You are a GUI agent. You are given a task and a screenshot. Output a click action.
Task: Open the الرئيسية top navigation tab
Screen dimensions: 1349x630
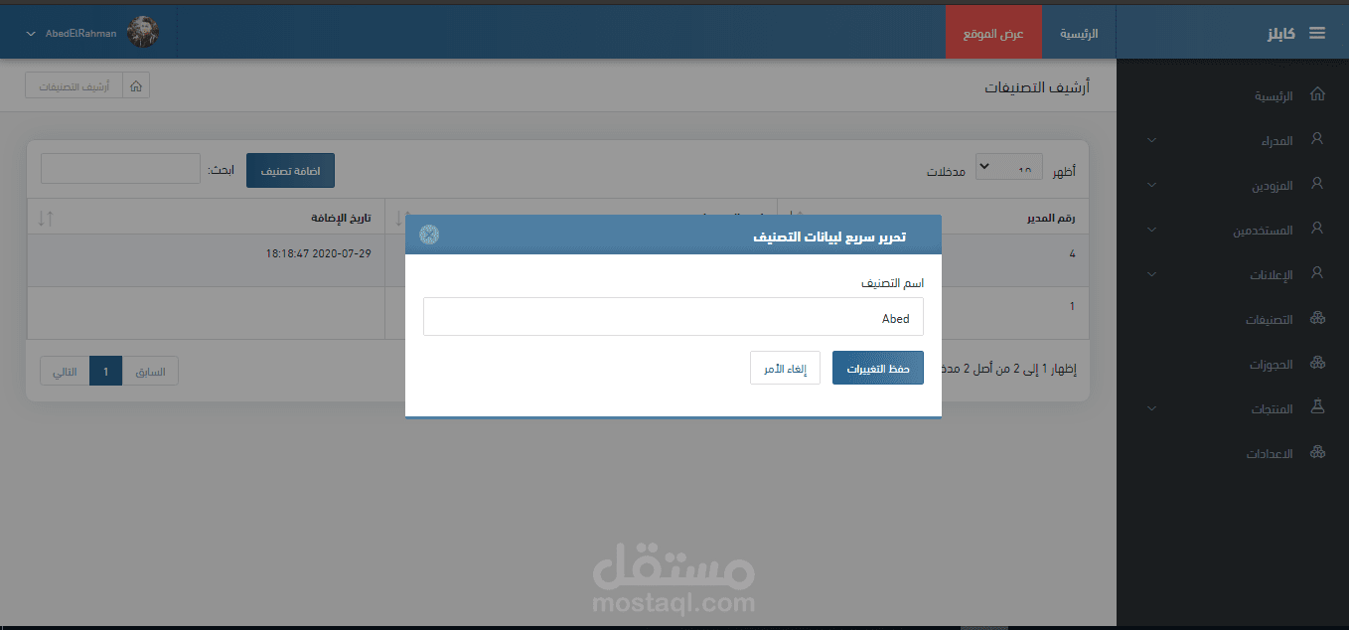(1079, 33)
